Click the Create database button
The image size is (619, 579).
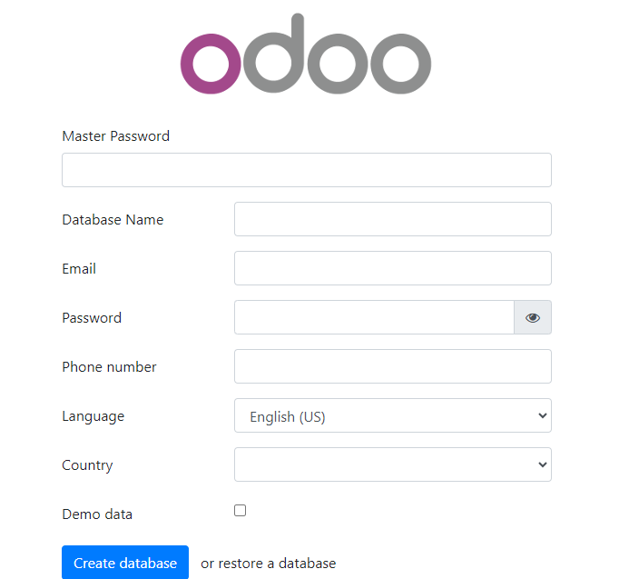pos(125,563)
